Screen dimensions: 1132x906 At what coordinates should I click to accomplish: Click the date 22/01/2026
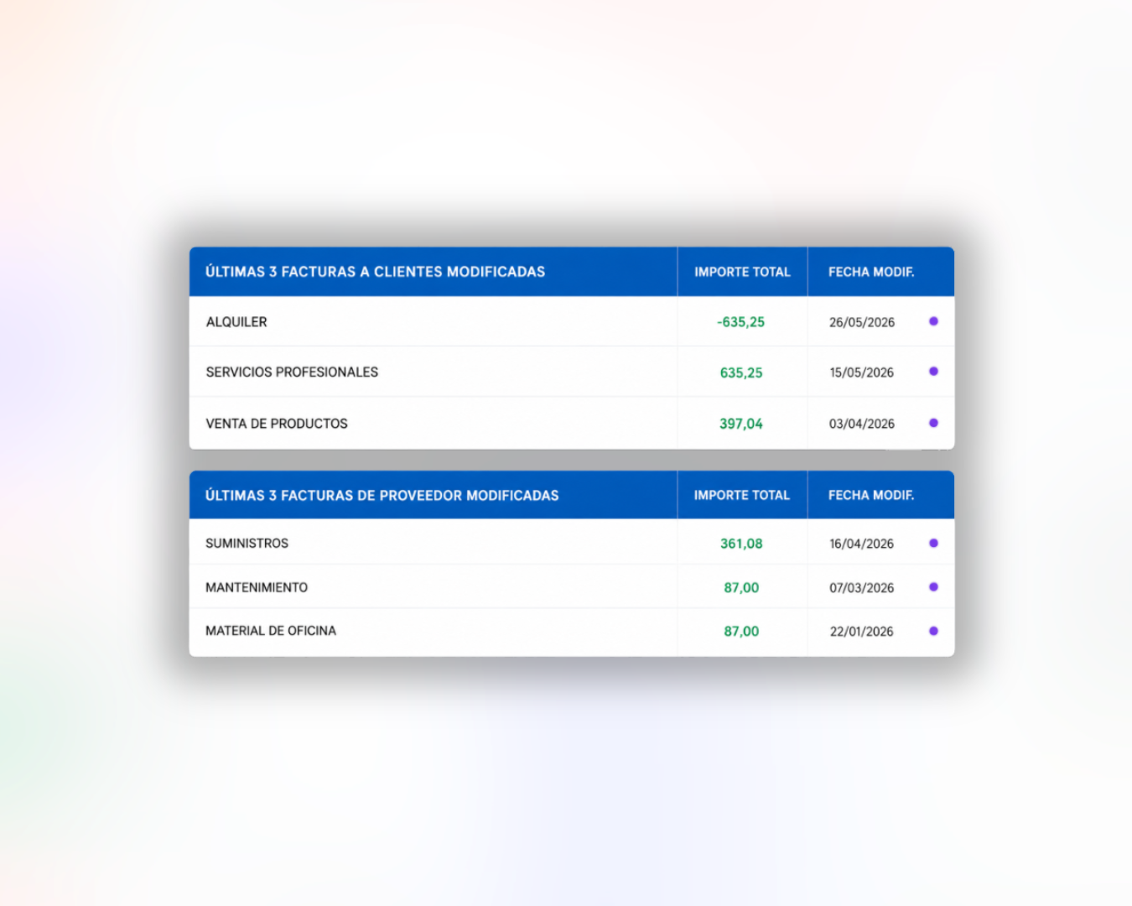862,632
